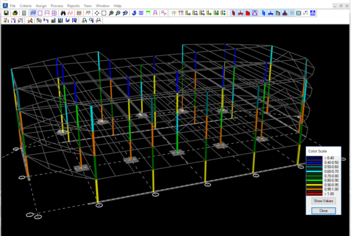This screenshot has height=236, width=352.
Task: Open the Assign menu
Action: [42, 5]
